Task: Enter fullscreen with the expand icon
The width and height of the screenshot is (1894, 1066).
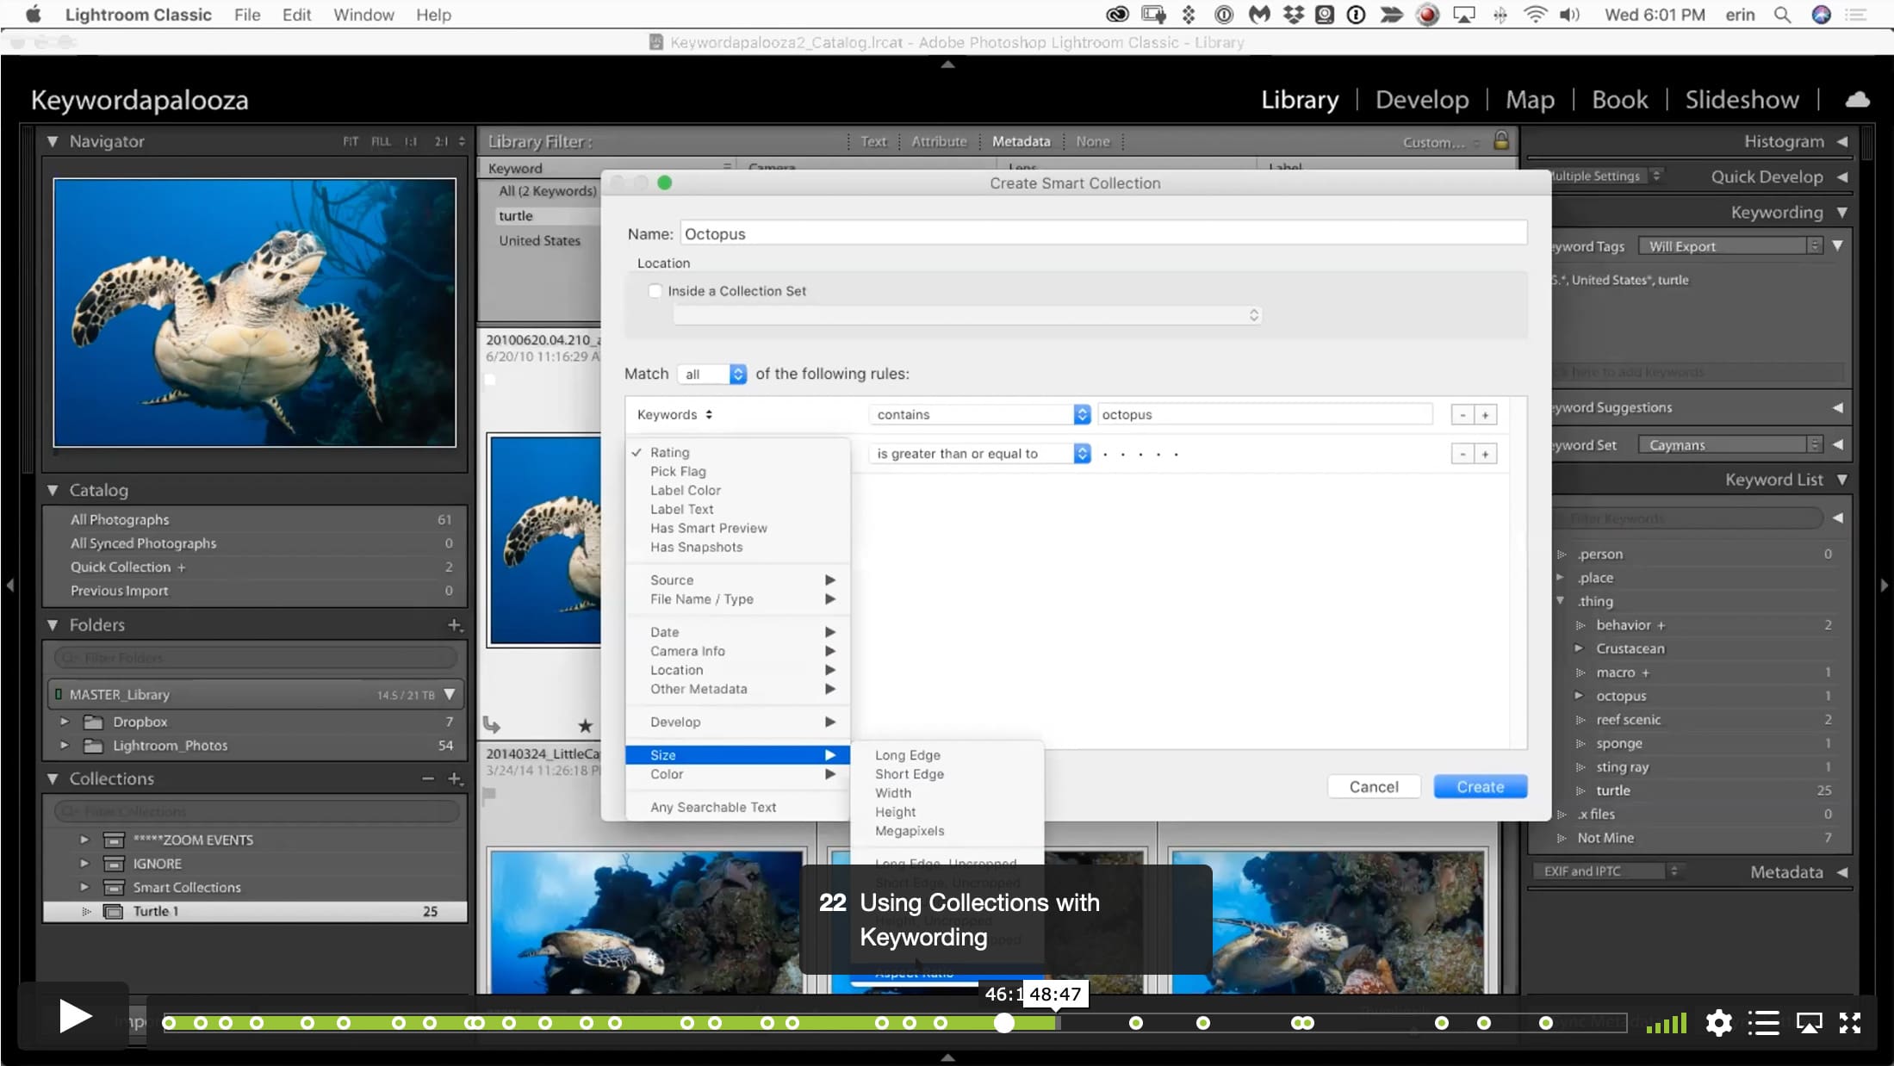Action: point(1850,1023)
